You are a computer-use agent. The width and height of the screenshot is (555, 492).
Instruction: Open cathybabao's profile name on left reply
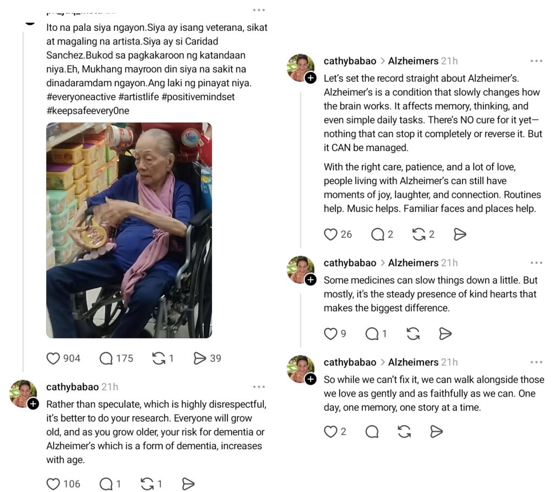click(72, 387)
